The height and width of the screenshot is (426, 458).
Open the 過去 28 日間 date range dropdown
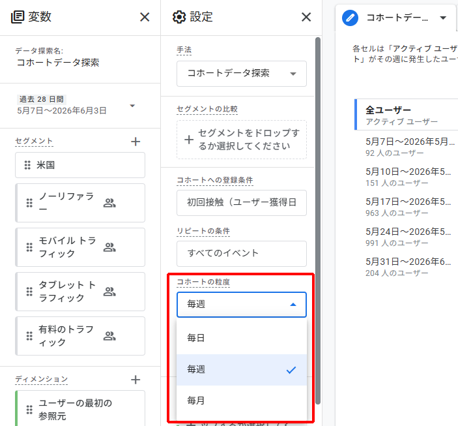(132, 105)
